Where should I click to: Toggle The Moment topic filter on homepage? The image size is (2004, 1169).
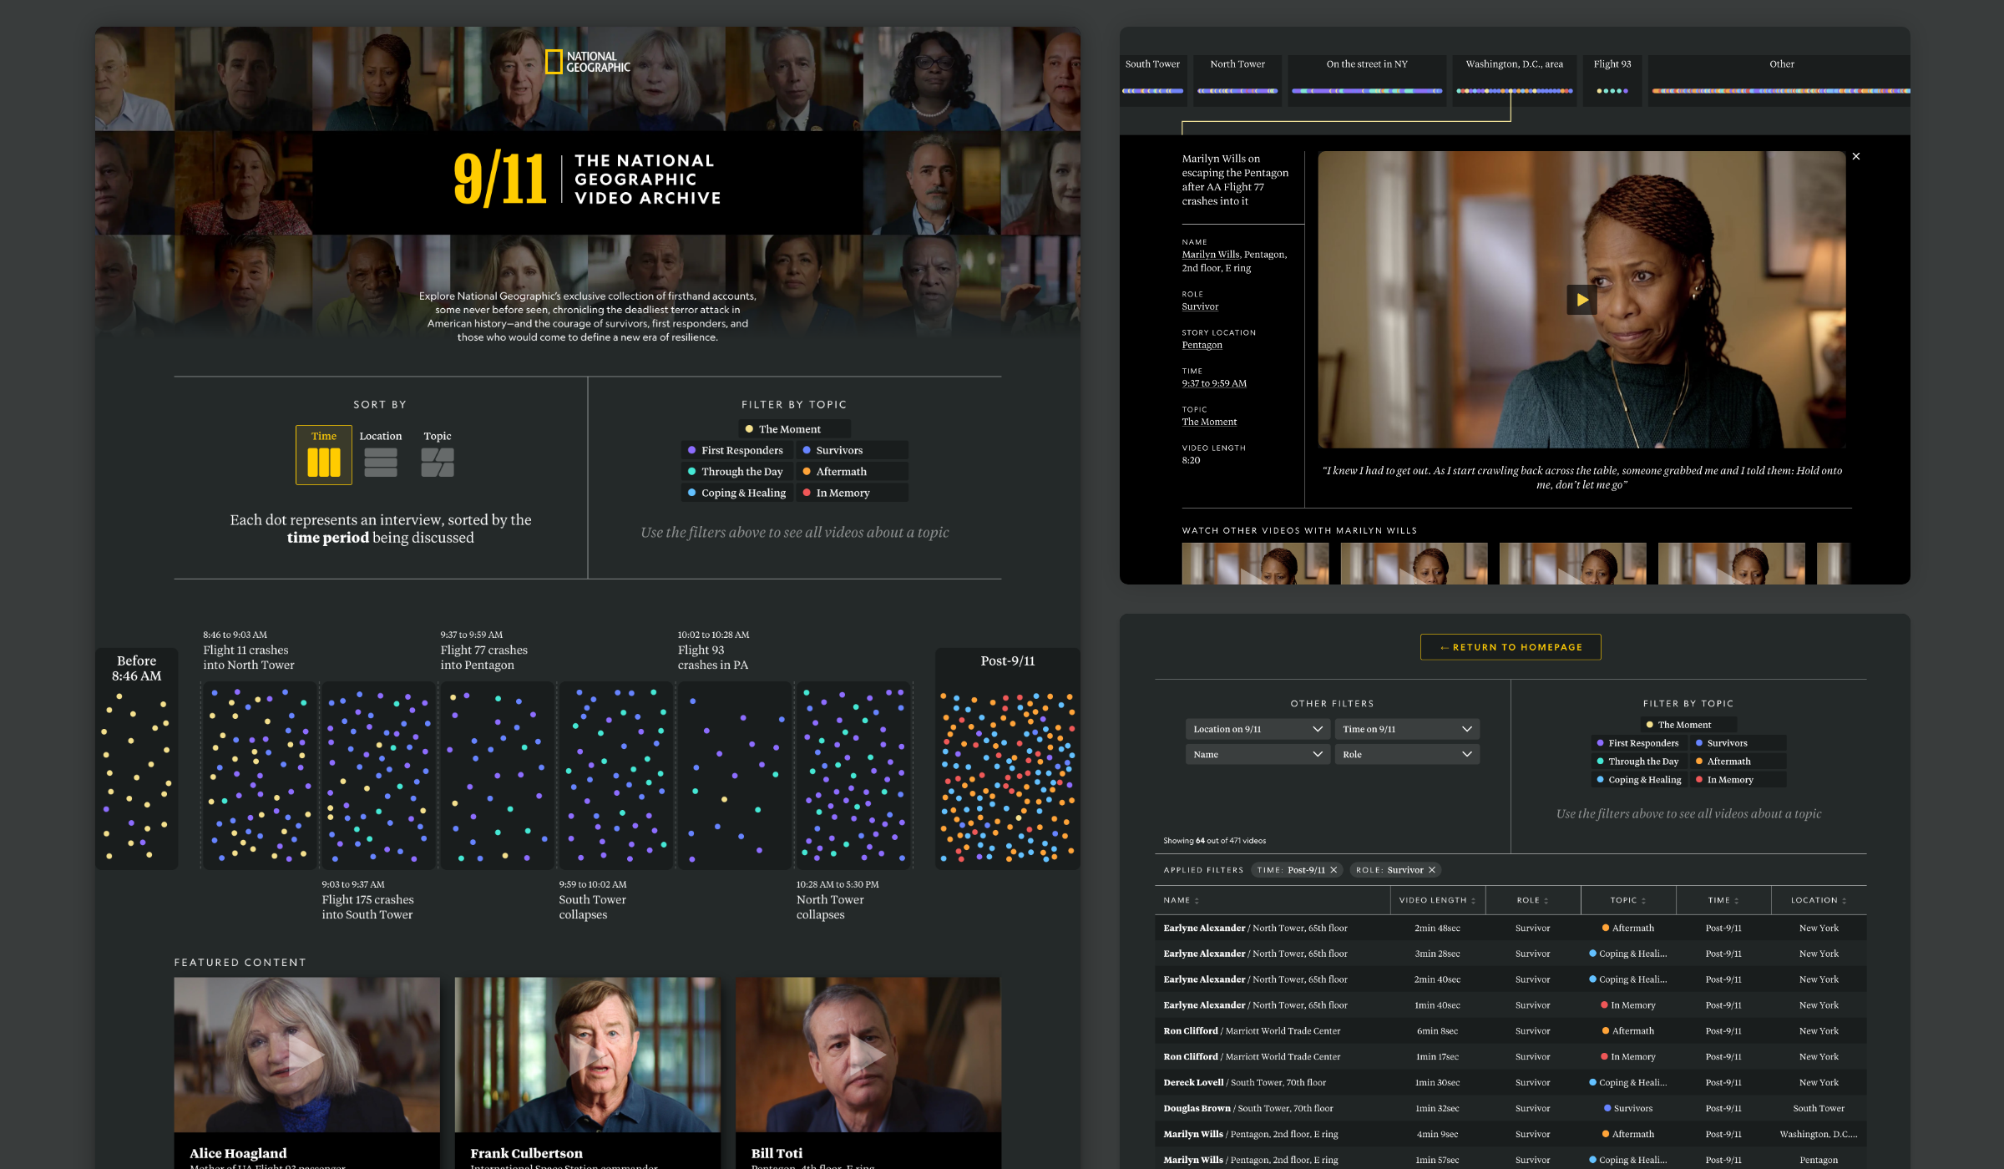pos(794,429)
